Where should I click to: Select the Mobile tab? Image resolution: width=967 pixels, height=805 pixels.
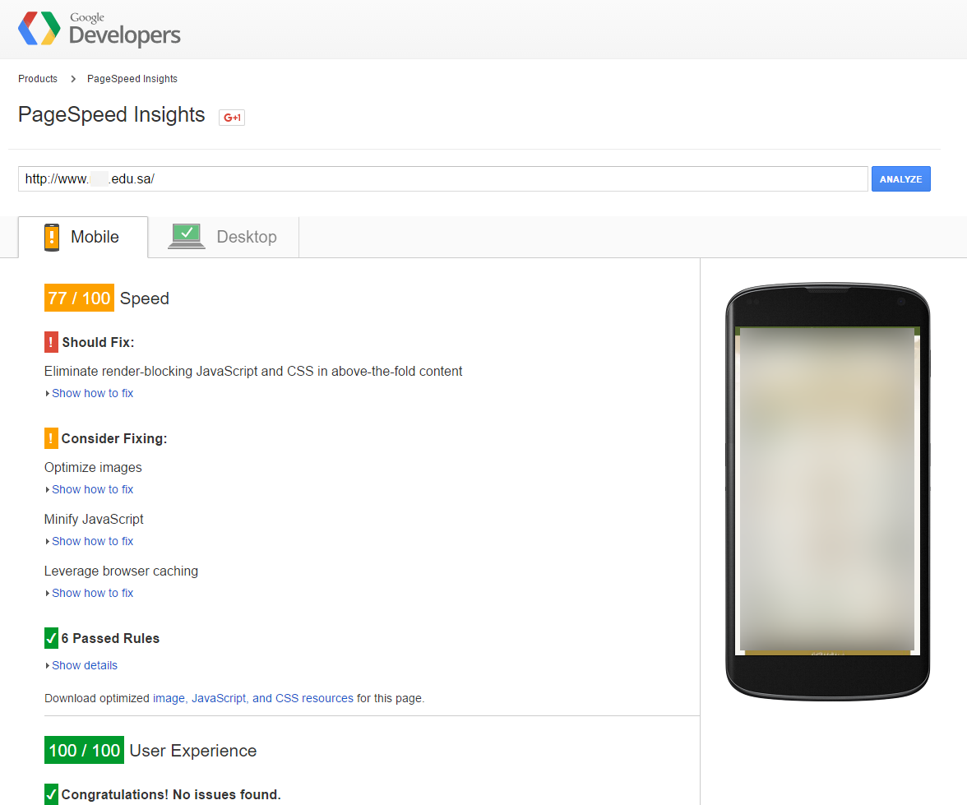95,237
